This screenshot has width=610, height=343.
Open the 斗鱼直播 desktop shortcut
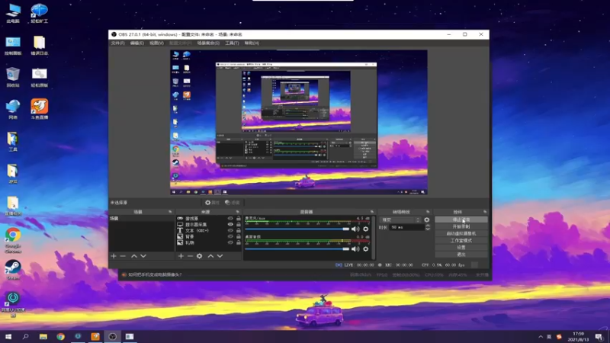[x=40, y=109]
